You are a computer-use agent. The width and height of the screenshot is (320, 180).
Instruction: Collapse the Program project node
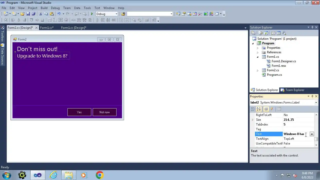(x=253, y=43)
